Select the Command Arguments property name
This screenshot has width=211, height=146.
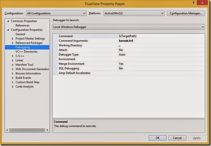(73, 41)
